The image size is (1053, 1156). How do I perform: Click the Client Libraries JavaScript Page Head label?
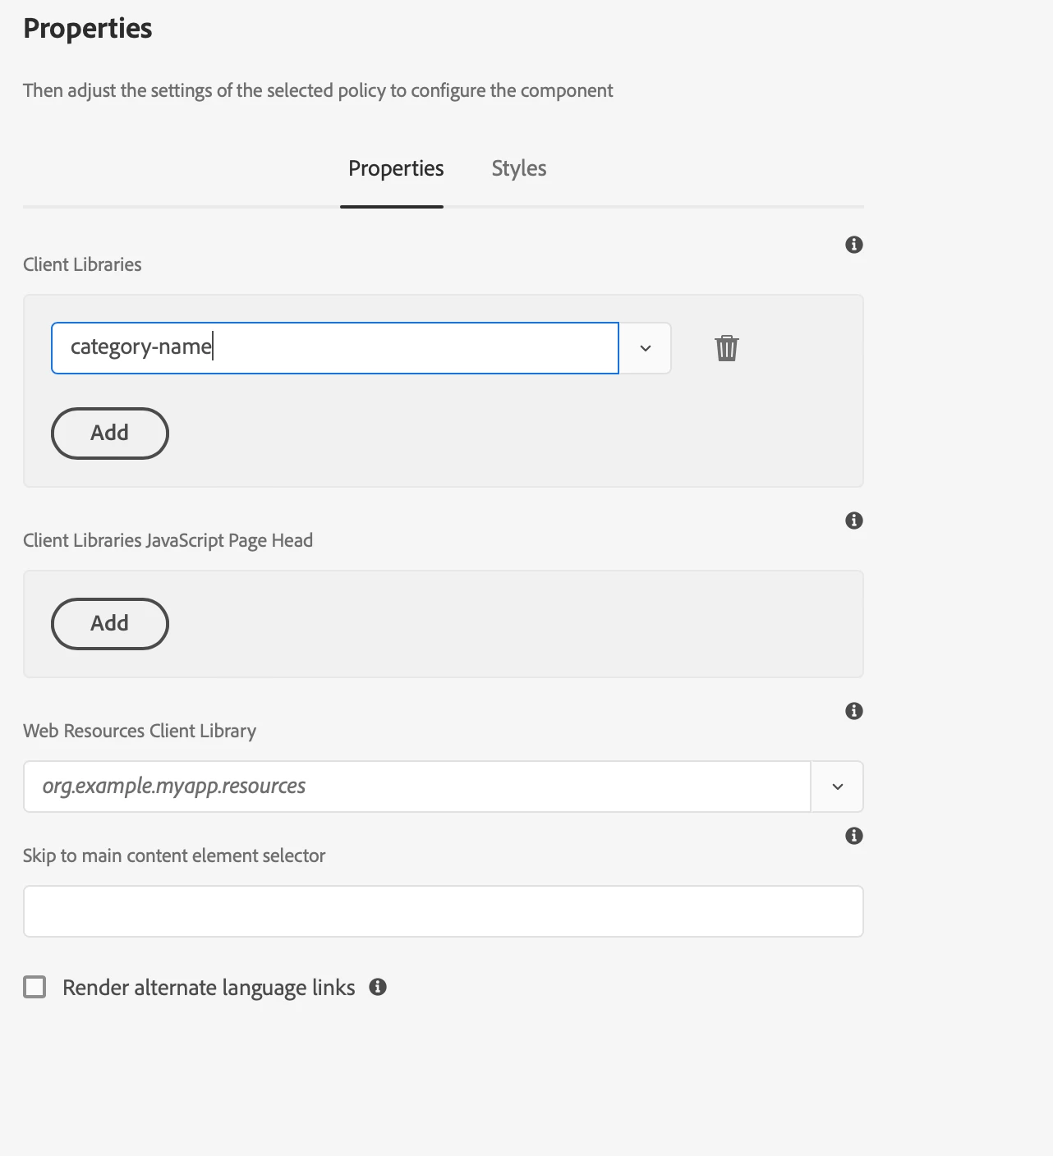tap(168, 540)
